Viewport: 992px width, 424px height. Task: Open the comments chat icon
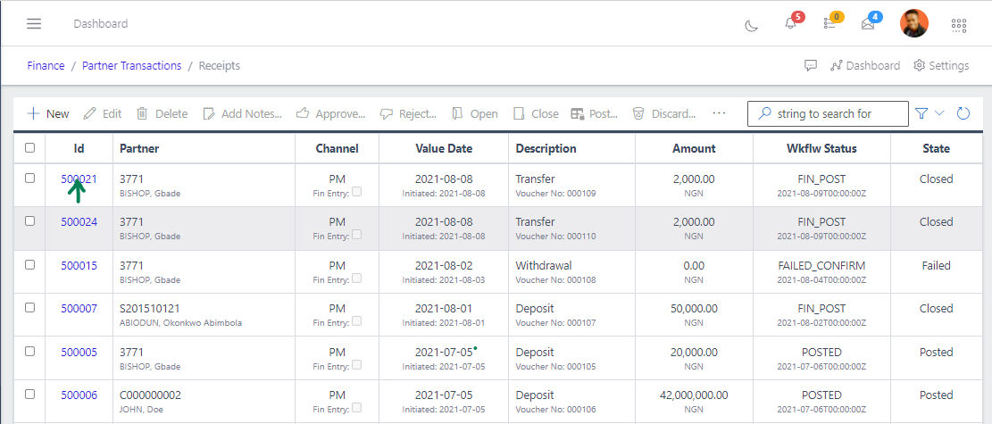(811, 66)
